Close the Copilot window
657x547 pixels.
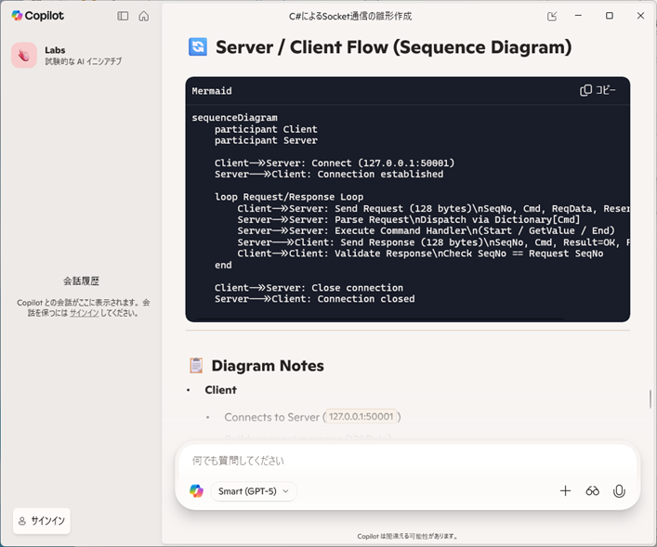click(640, 16)
